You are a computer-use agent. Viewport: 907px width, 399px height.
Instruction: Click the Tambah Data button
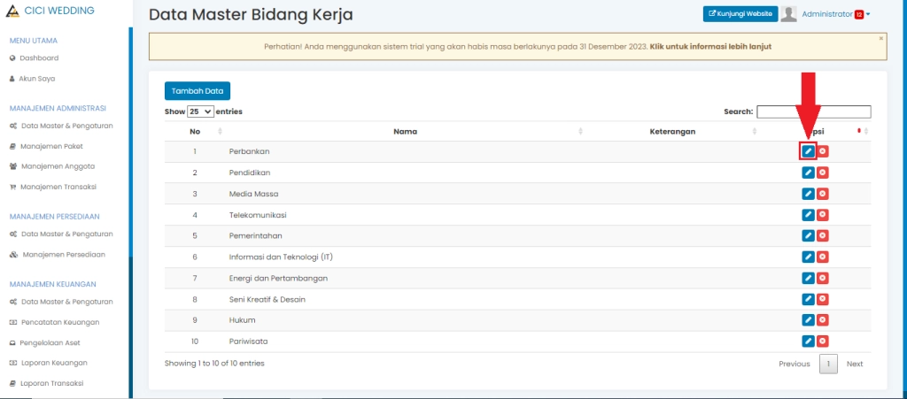click(198, 91)
